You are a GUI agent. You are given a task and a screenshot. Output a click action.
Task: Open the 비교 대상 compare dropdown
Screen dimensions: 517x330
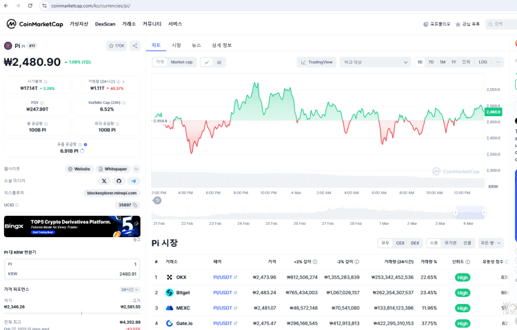pyautogui.click(x=376, y=62)
